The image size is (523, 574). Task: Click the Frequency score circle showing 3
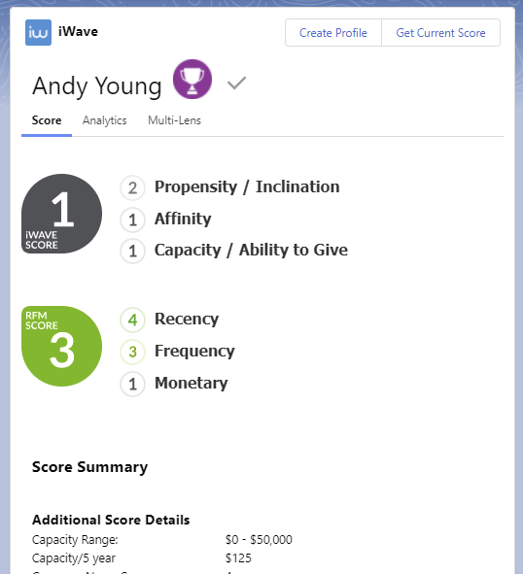(132, 352)
